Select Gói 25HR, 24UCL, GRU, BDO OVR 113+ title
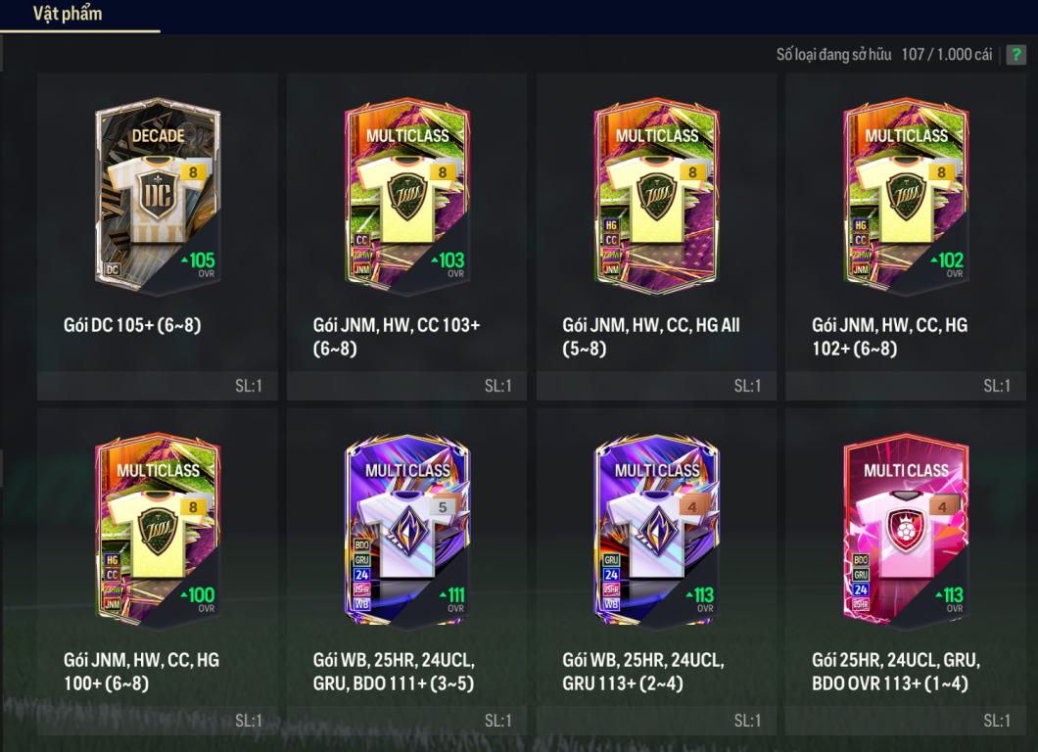The image size is (1038, 752). (896, 672)
